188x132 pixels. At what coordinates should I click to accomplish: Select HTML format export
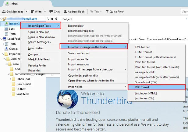[144, 52]
